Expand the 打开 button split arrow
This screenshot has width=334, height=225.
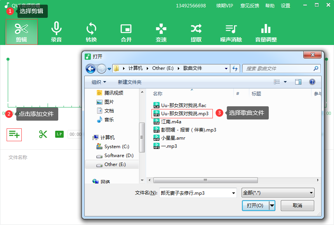[272, 206]
